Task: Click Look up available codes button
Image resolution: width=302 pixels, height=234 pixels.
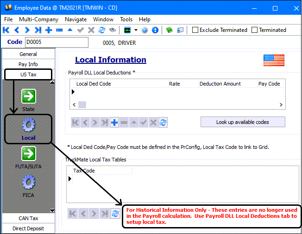Action: tap(243, 122)
